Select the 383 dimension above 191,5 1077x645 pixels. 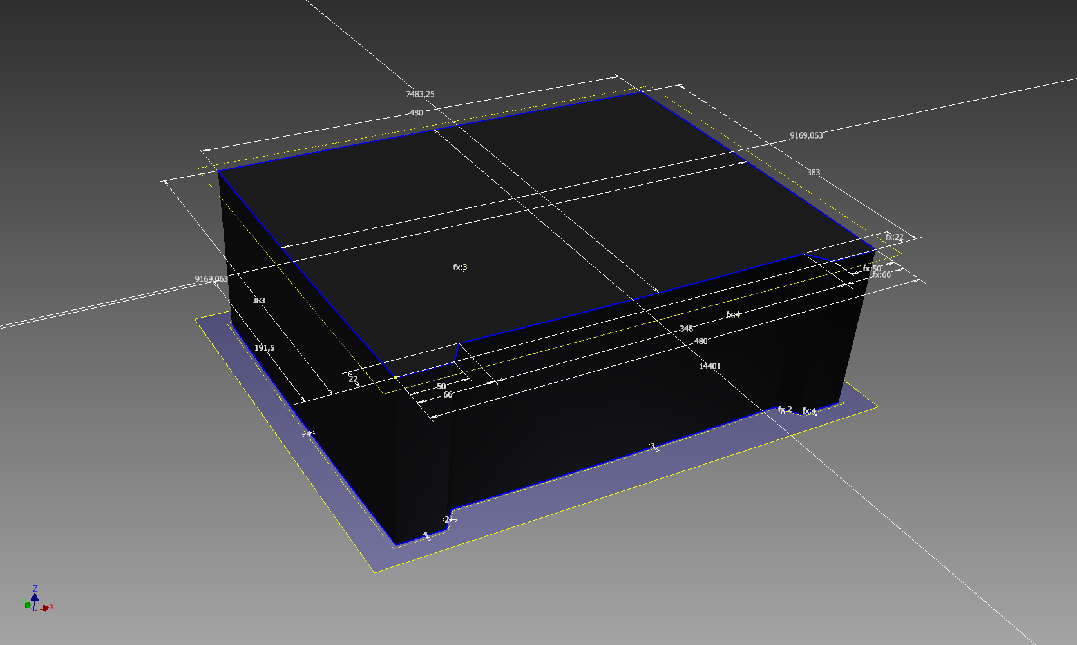(x=258, y=301)
